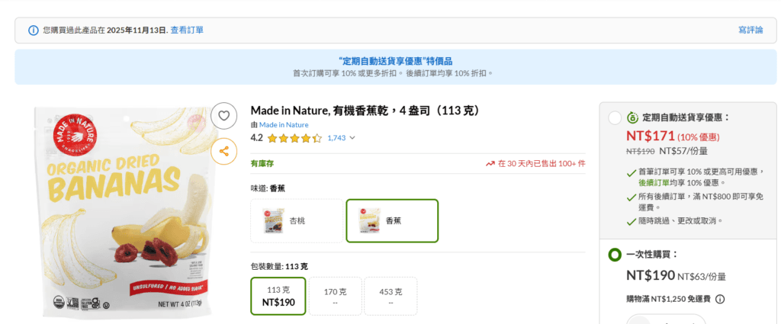Open the 查看訂單 order link

pyautogui.click(x=187, y=30)
